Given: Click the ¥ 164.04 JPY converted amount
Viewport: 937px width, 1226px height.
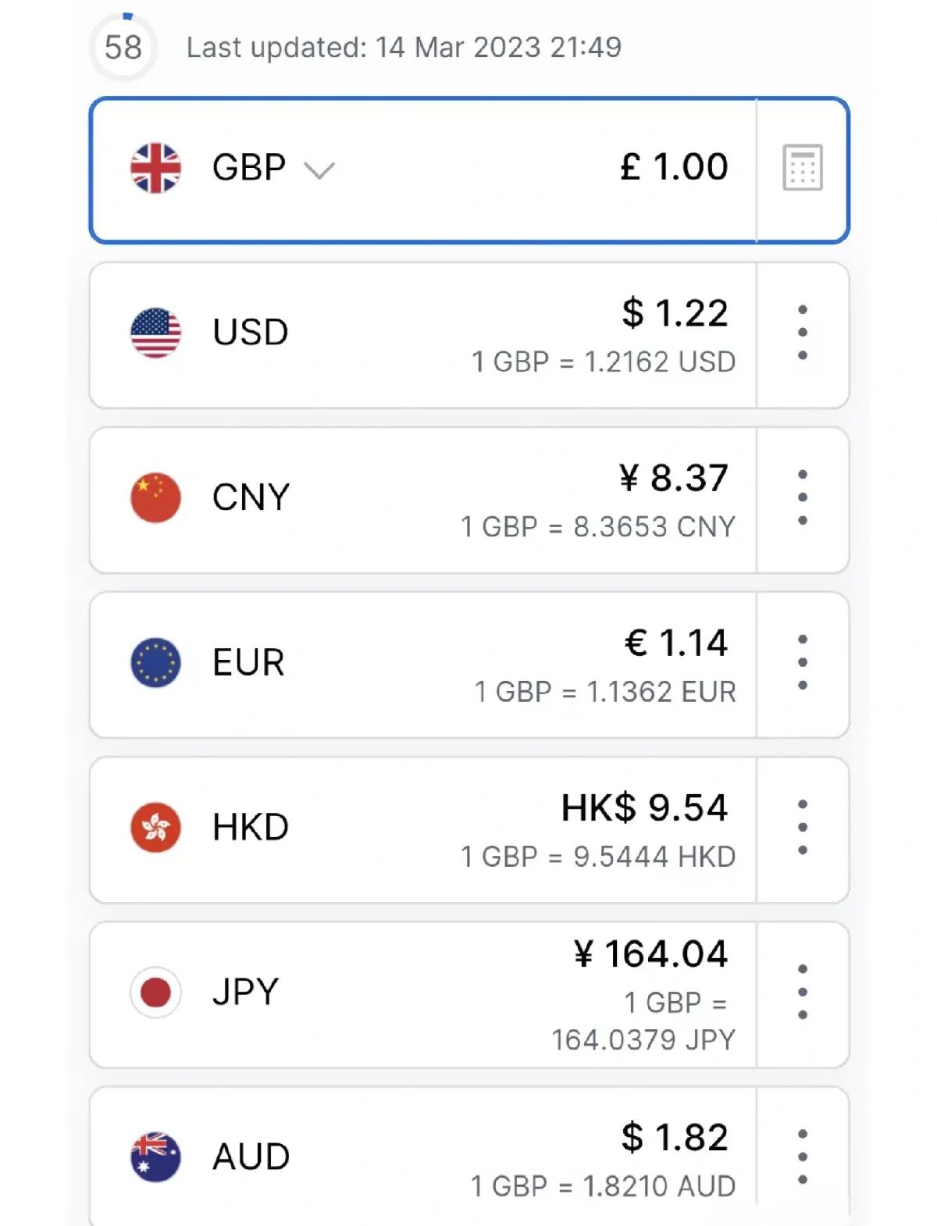Looking at the screenshot, I should tap(650, 954).
